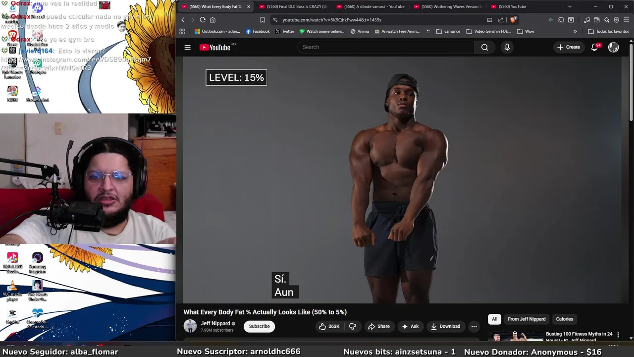Open the Watch anime online bookmark
This screenshot has width=634, height=357.
[321, 31]
